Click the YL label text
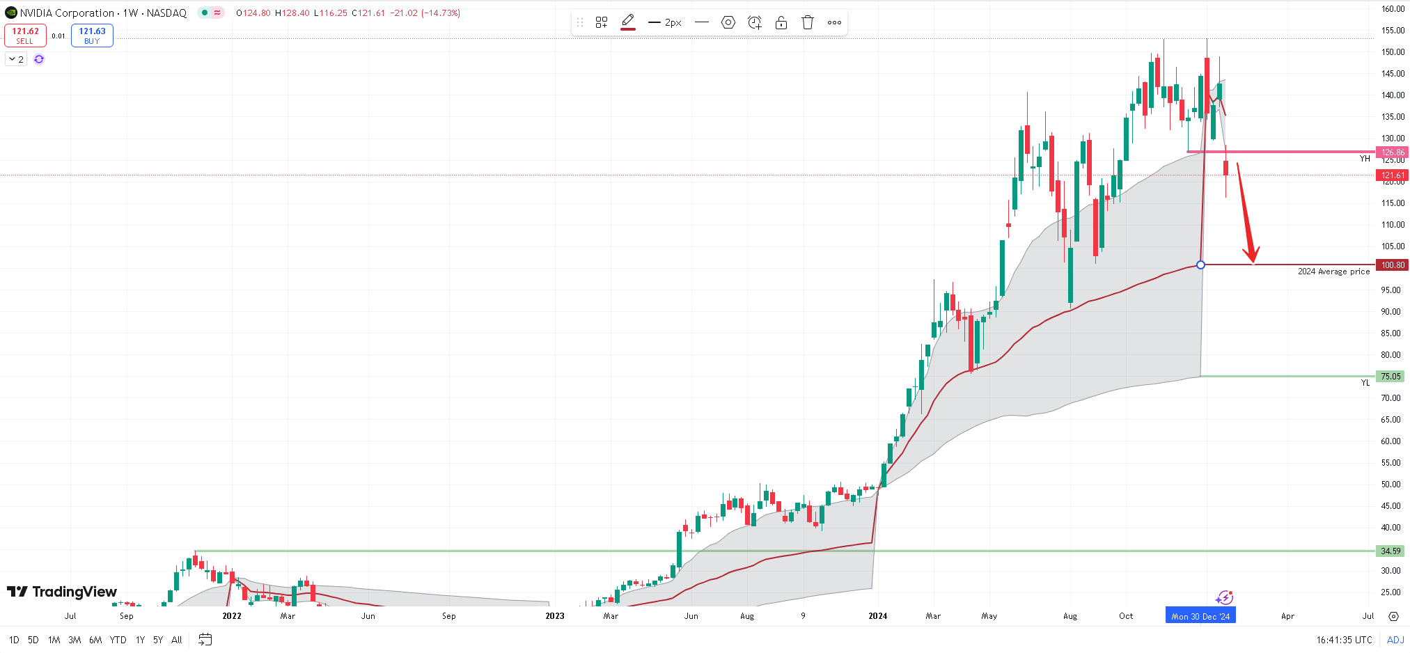The image size is (1410, 653). 1365,383
